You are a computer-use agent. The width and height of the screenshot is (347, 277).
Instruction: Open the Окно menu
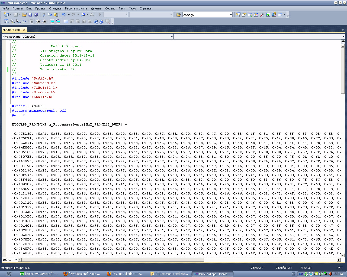pyautogui.click(x=132, y=8)
